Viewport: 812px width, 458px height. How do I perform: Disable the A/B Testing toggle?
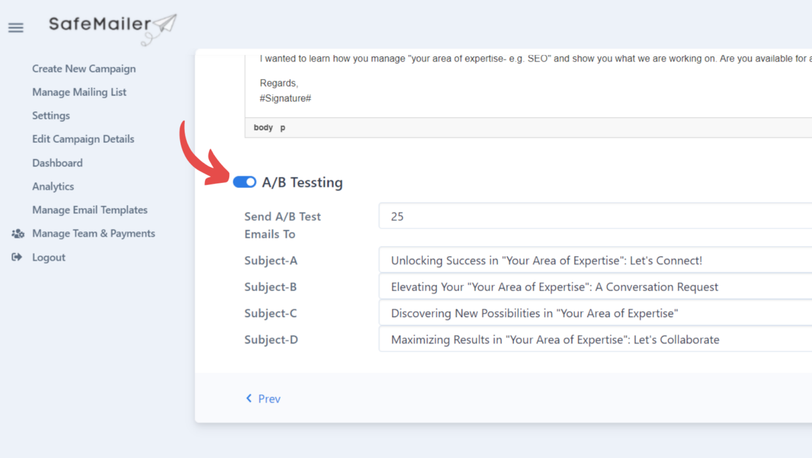(244, 182)
